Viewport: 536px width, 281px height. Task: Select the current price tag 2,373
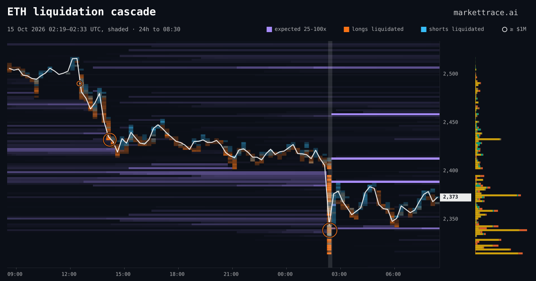click(x=456, y=197)
